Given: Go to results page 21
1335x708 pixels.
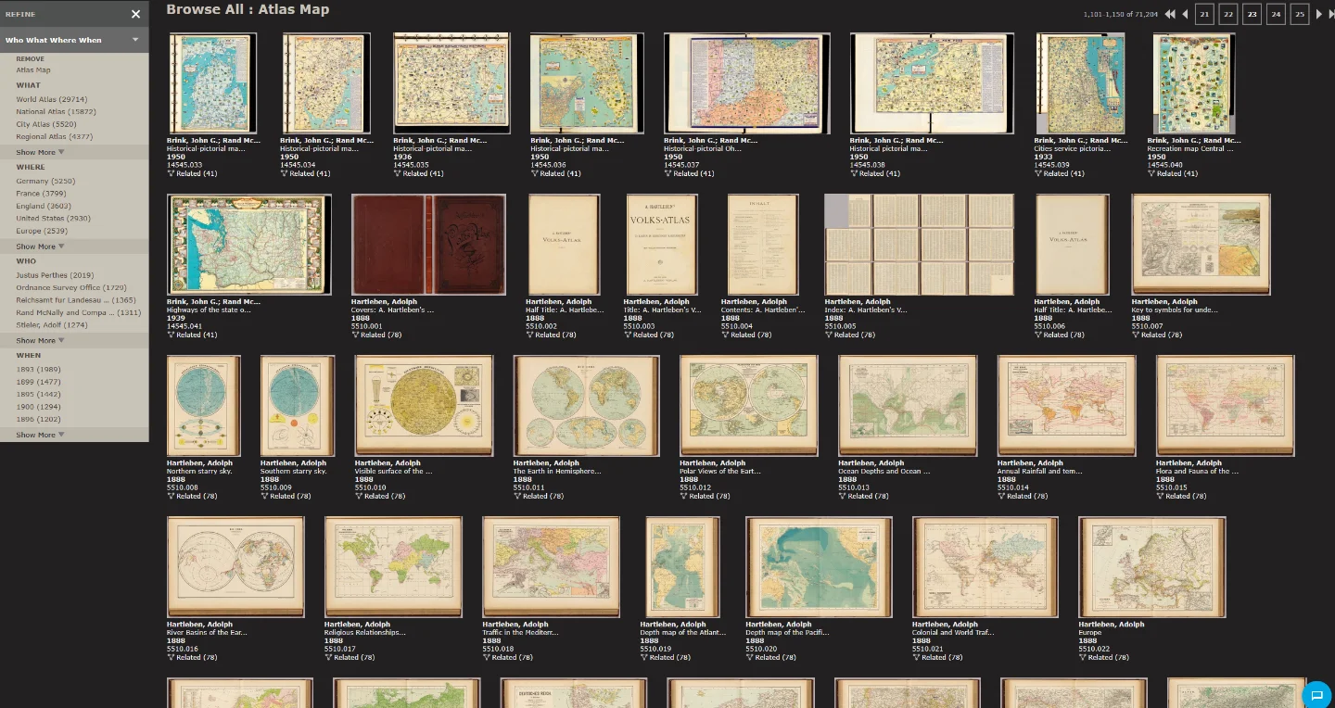Looking at the screenshot, I should (x=1204, y=14).
